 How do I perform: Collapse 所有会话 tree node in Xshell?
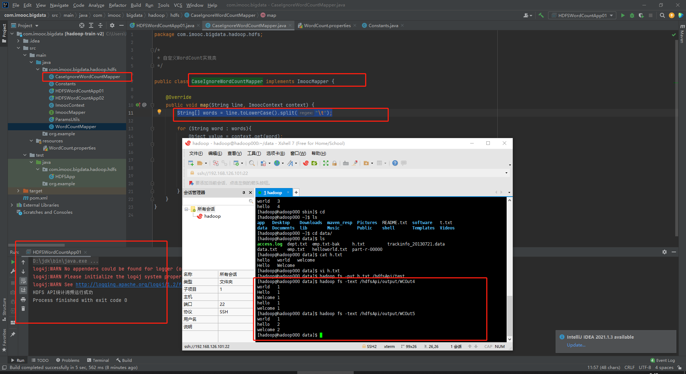point(186,209)
